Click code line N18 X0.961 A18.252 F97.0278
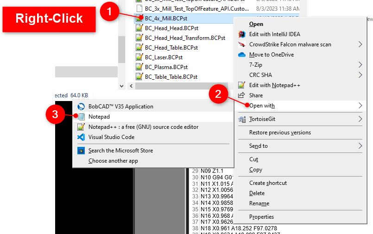 (x=239, y=228)
